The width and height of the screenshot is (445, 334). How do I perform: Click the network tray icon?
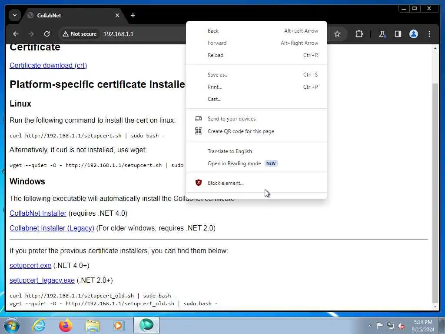(391, 326)
